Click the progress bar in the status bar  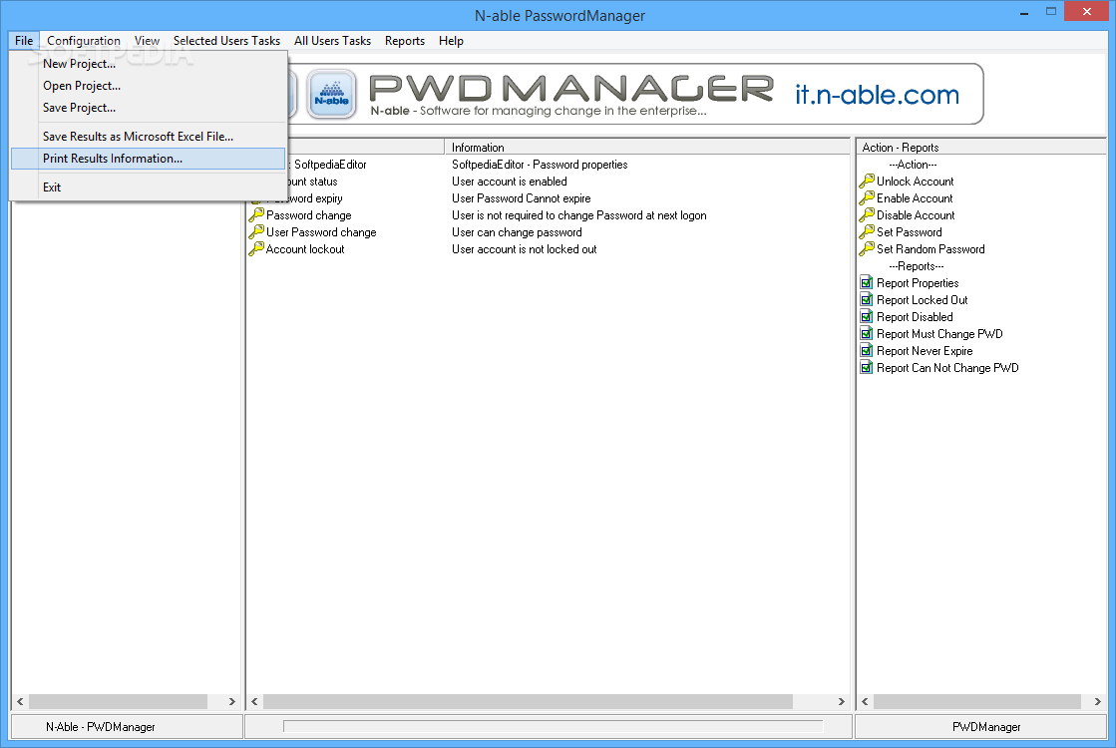click(x=554, y=727)
